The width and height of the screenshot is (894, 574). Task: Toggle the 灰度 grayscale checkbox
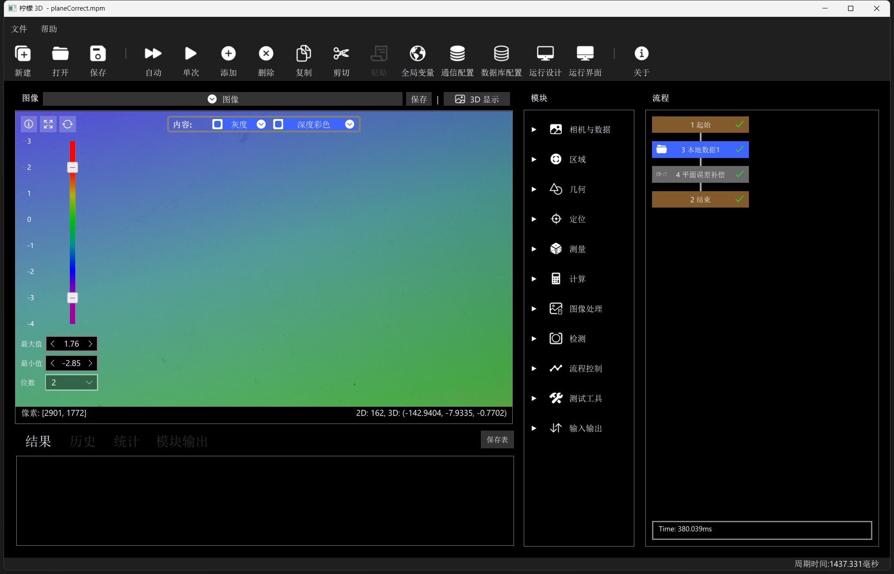pos(217,124)
